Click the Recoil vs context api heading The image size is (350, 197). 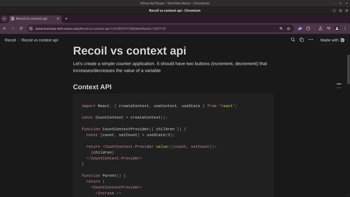(x=129, y=50)
